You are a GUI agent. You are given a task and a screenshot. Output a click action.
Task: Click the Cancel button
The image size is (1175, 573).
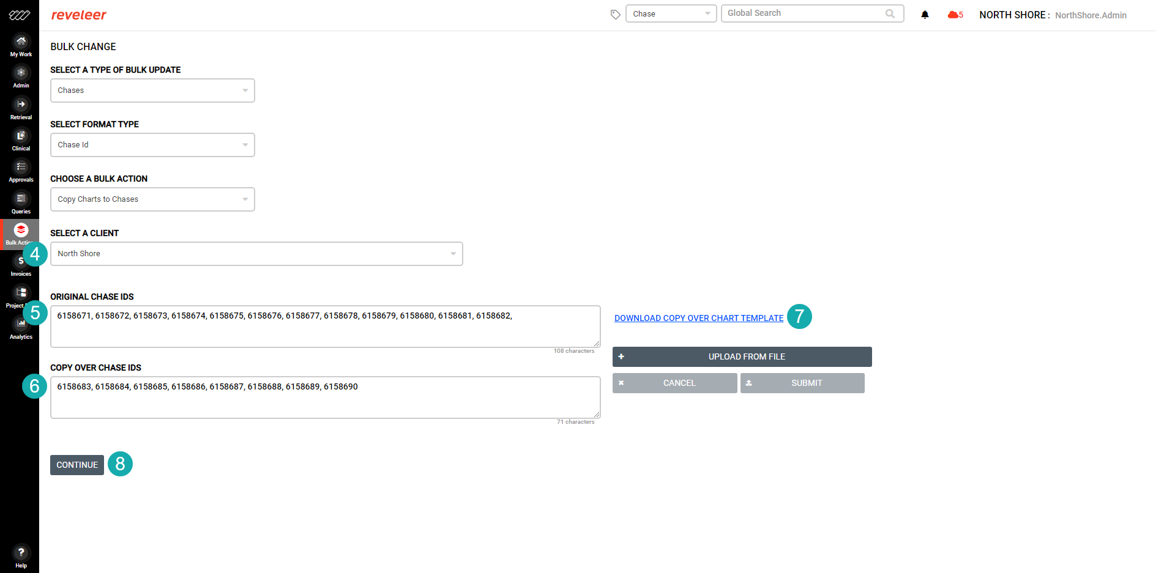tap(674, 383)
